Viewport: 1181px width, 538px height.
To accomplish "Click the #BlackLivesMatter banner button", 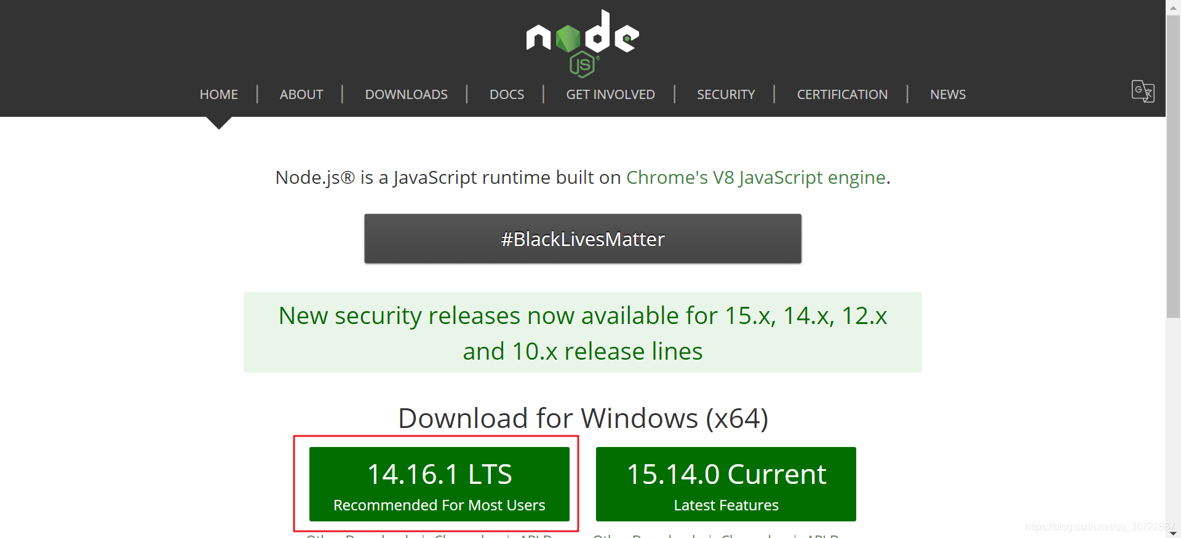I will (583, 239).
